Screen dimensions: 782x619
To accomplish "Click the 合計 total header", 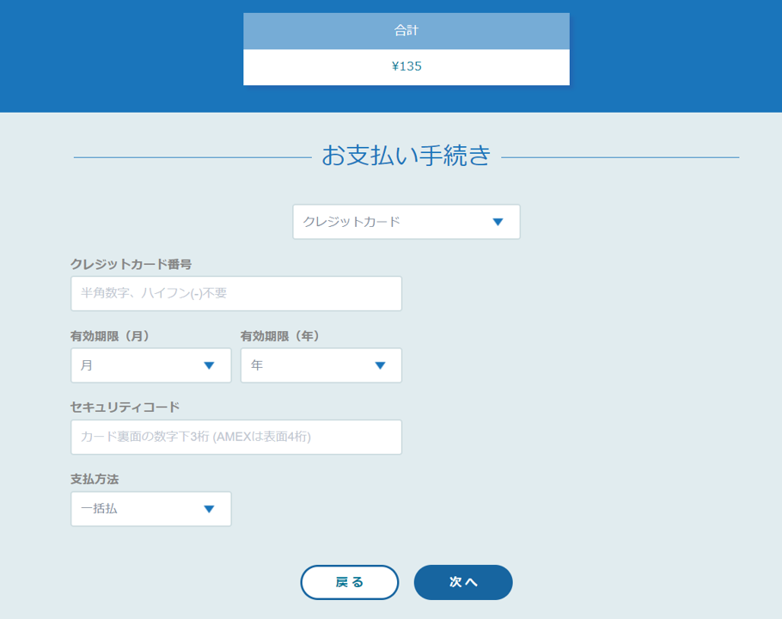I will [406, 30].
